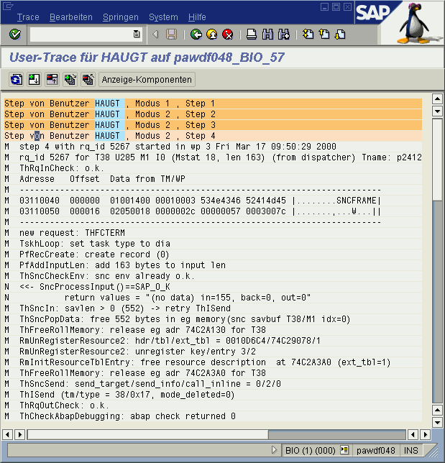Collapse the command field with the gray triangle
The width and height of the screenshot is (445, 463).
click(x=155, y=35)
